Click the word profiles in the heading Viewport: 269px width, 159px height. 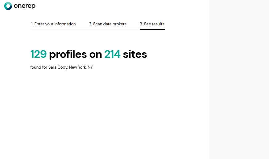(x=68, y=54)
